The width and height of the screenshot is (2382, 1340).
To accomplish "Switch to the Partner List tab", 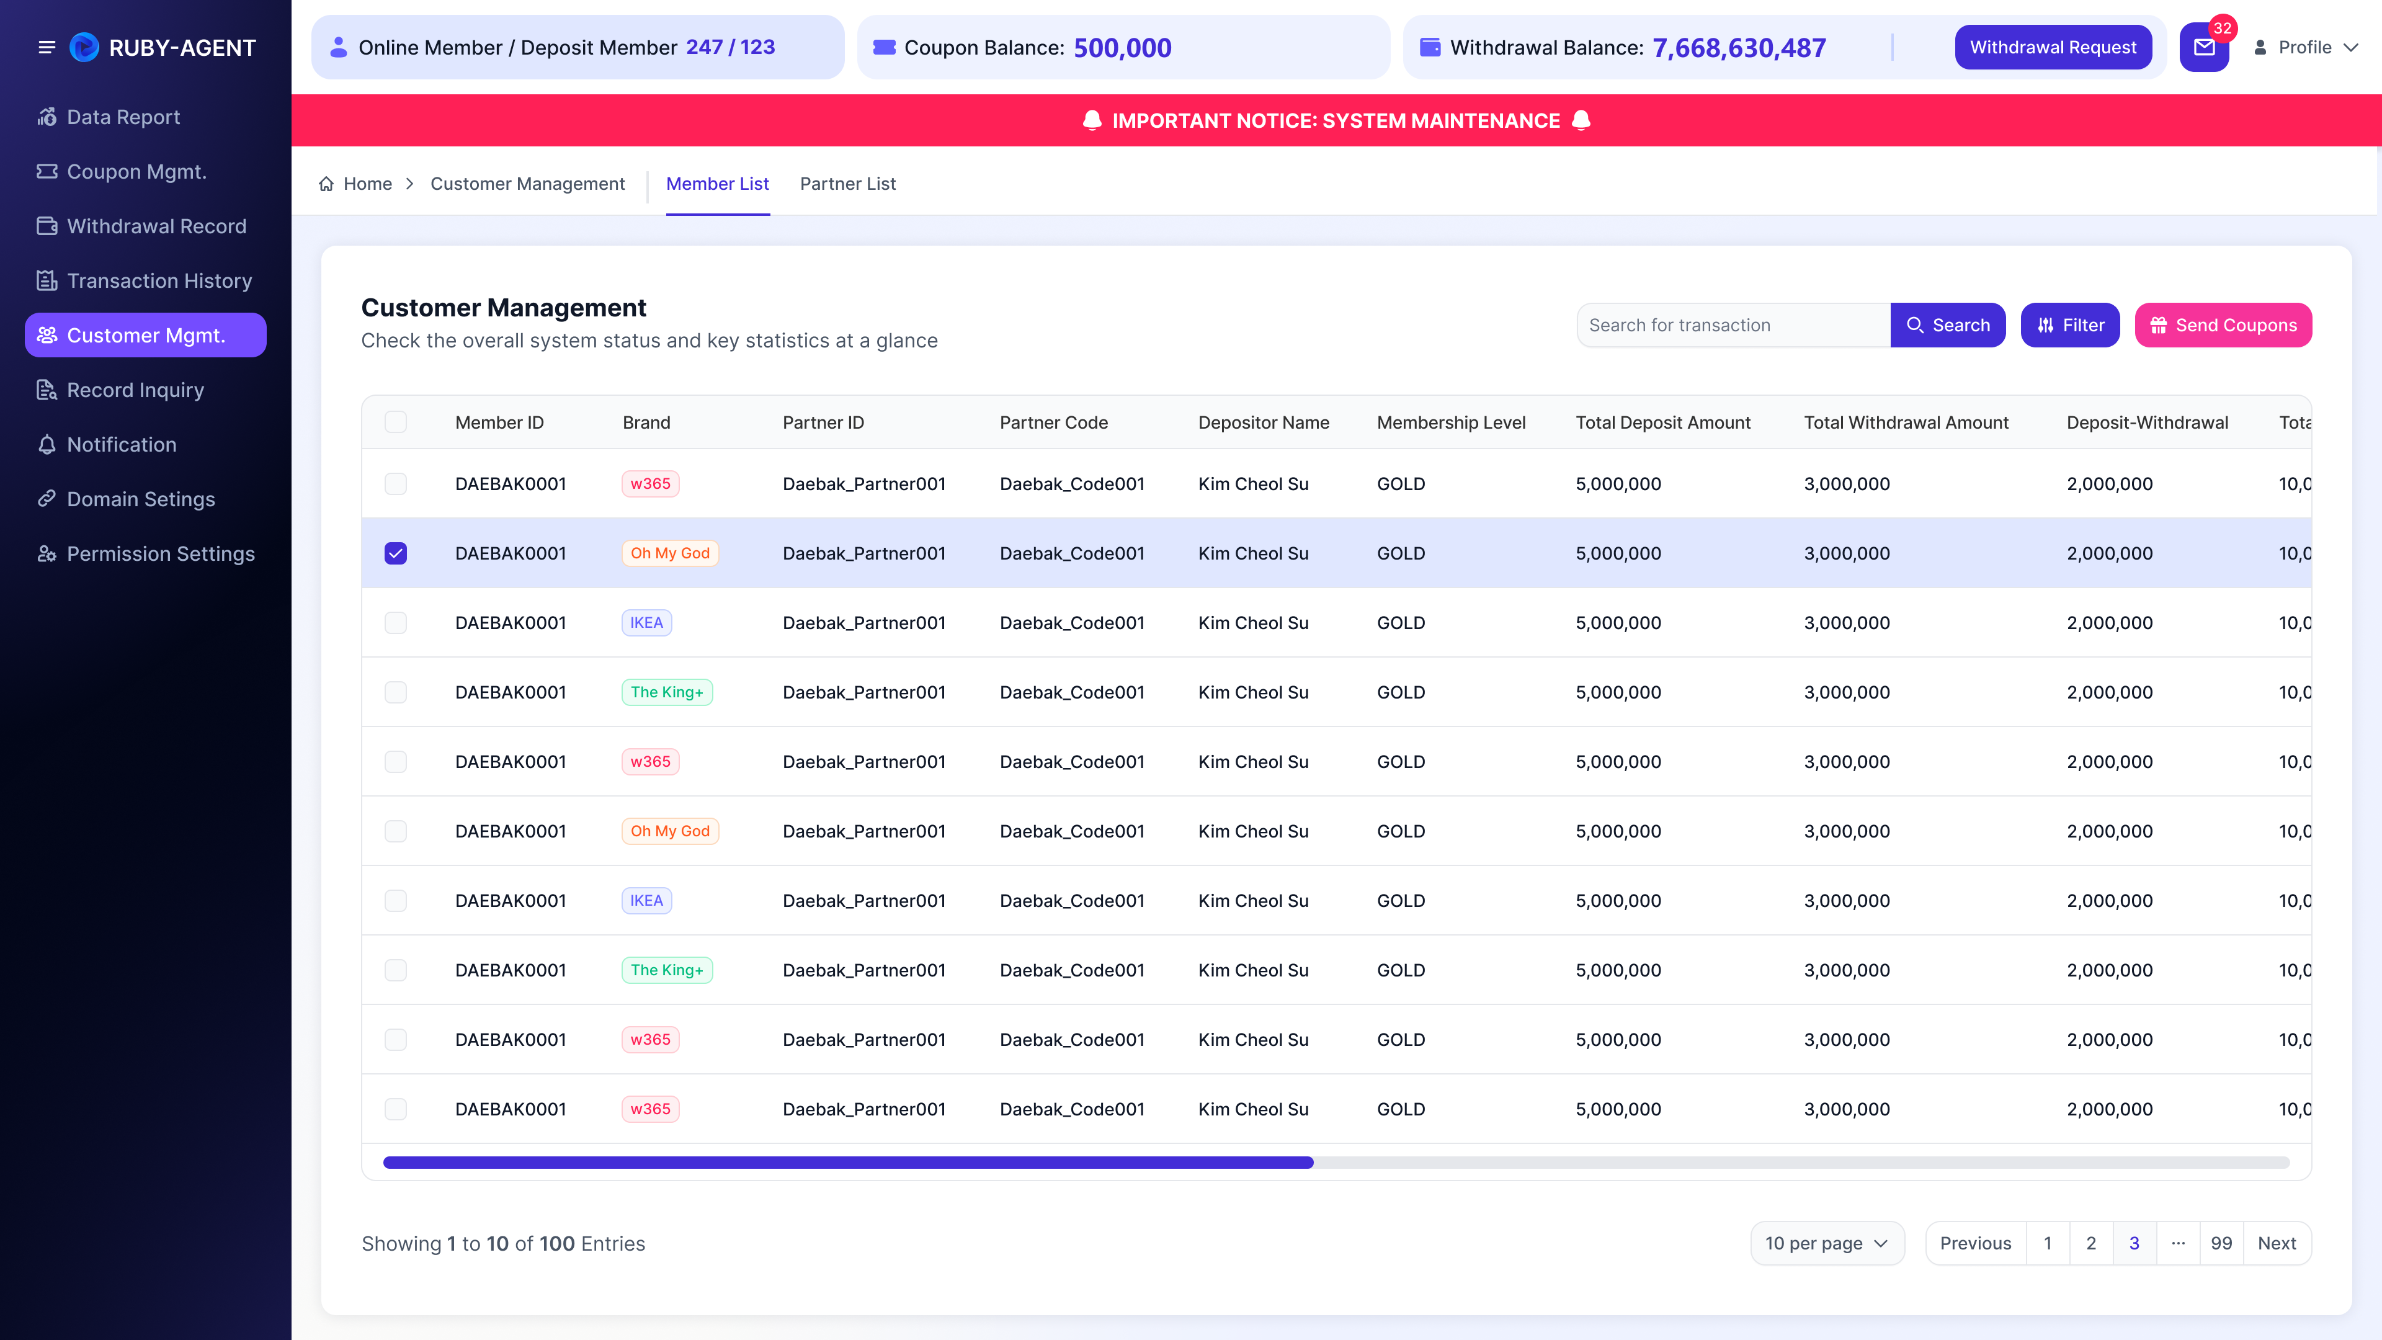I will point(848,184).
